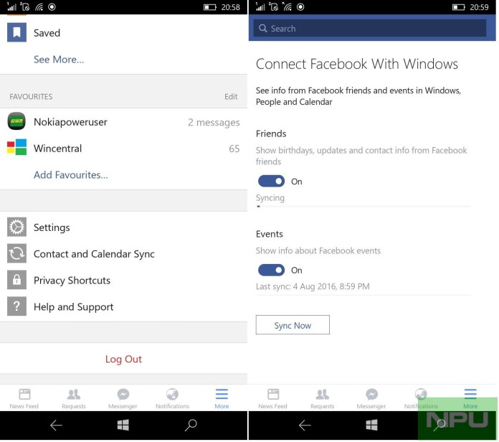Viewport: 499px width, 442px height.
Task: Open Settings gear icon in menu
Action: coord(16,227)
